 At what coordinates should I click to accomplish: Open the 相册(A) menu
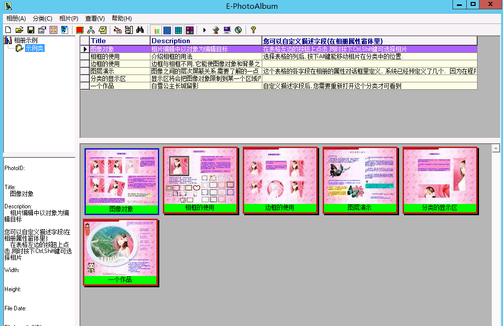pos(16,18)
